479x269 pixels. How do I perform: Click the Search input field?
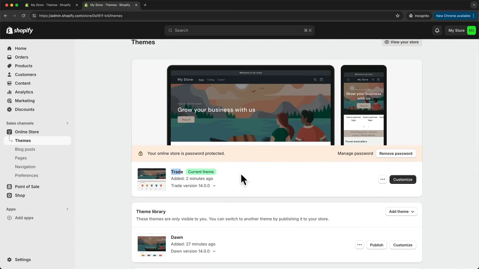coord(239,30)
